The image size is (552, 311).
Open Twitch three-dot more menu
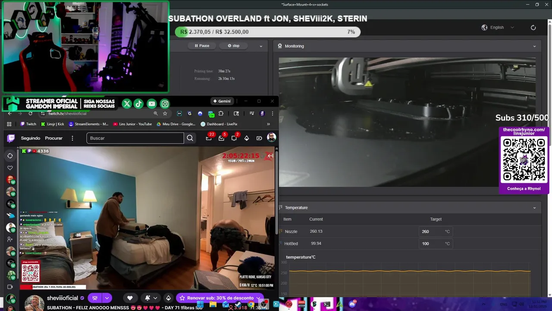(x=72, y=138)
